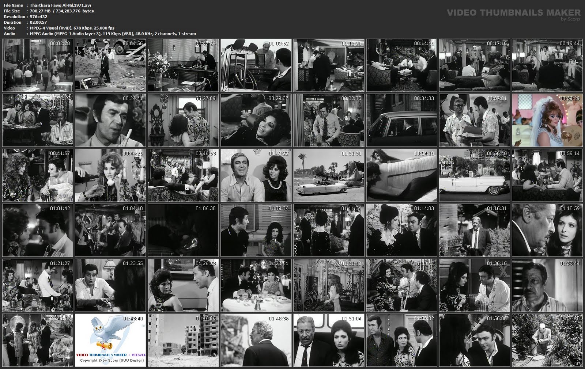Open the apartment buildings thumbnail at 01:46:08
The height and width of the screenshot is (369, 585).
[x=183, y=340]
